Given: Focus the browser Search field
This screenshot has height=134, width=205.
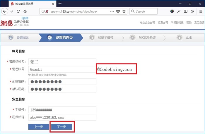Looking at the screenshot, I should tap(143, 11).
